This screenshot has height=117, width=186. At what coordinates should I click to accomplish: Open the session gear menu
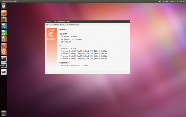click(184, 1)
